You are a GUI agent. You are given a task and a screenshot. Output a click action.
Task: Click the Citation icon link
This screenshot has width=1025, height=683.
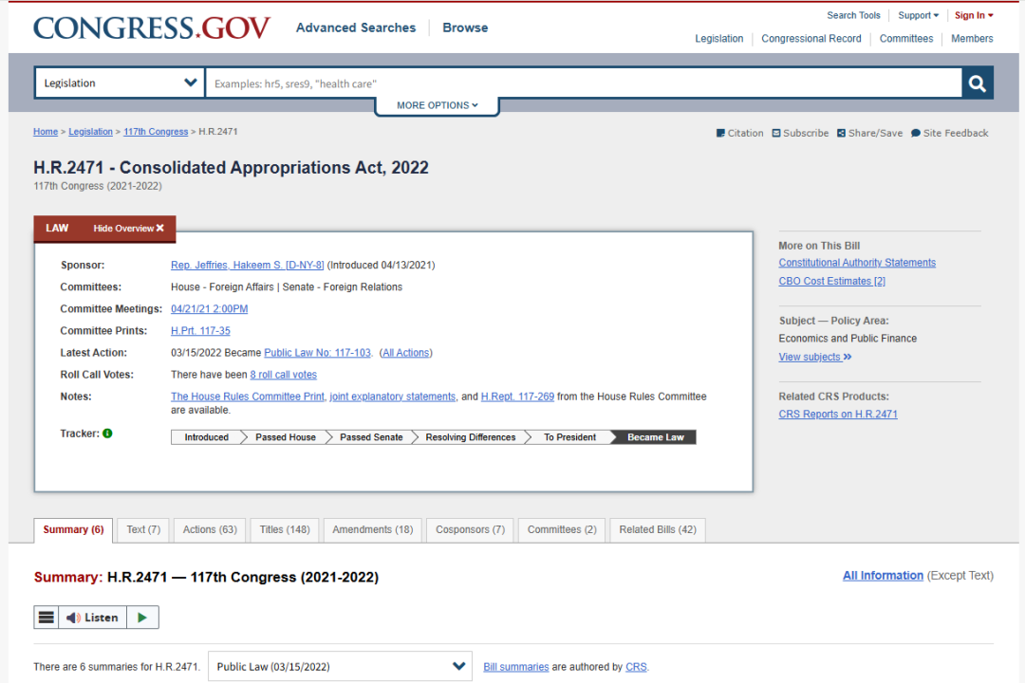pyautogui.click(x=739, y=134)
